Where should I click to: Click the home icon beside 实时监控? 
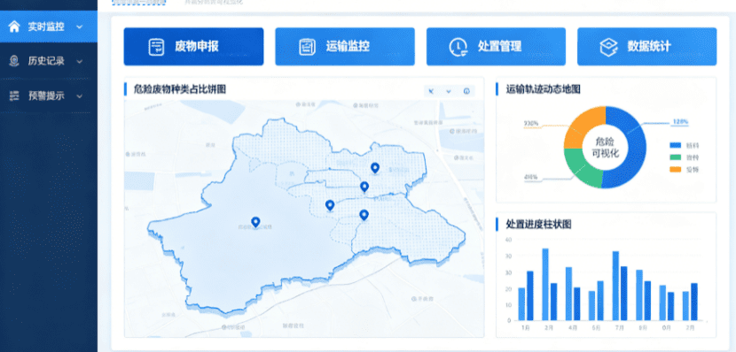(14, 27)
